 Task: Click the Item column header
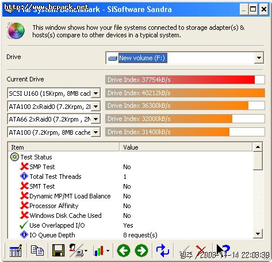point(64,147)
